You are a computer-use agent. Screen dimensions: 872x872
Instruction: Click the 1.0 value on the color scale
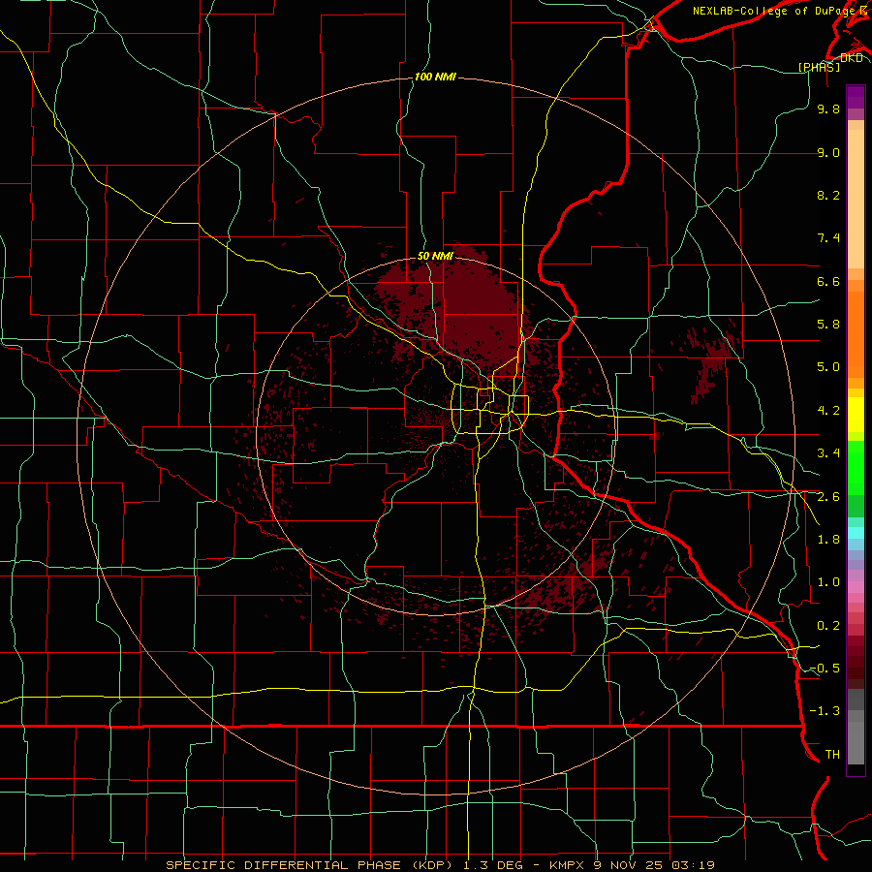tap(828, 582)
